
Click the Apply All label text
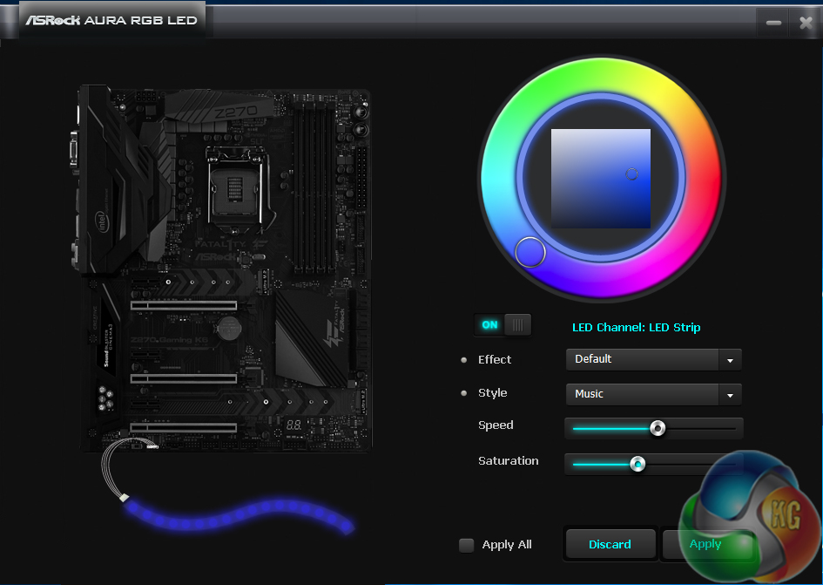(507, 545)
